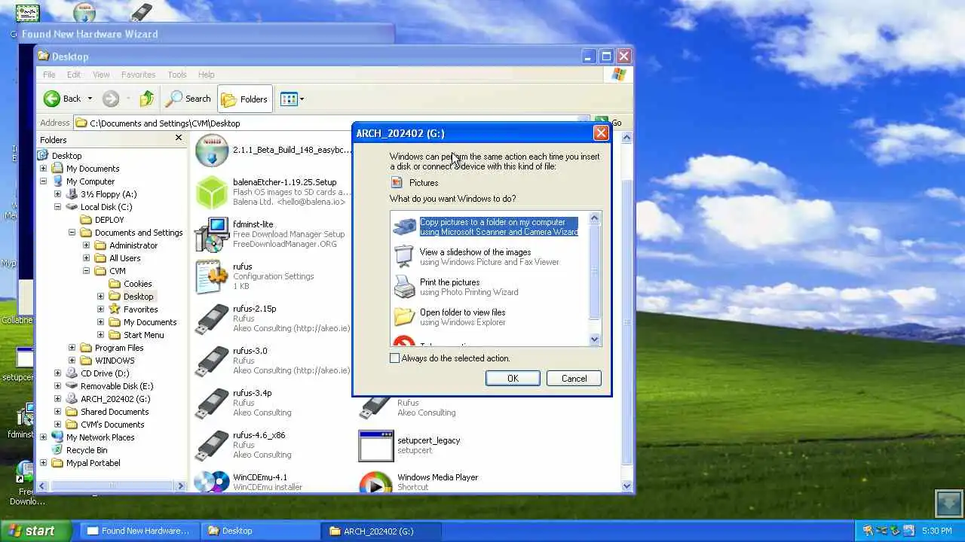Click the address bar path field
This screenshot has width=965, height=542.
332,123
